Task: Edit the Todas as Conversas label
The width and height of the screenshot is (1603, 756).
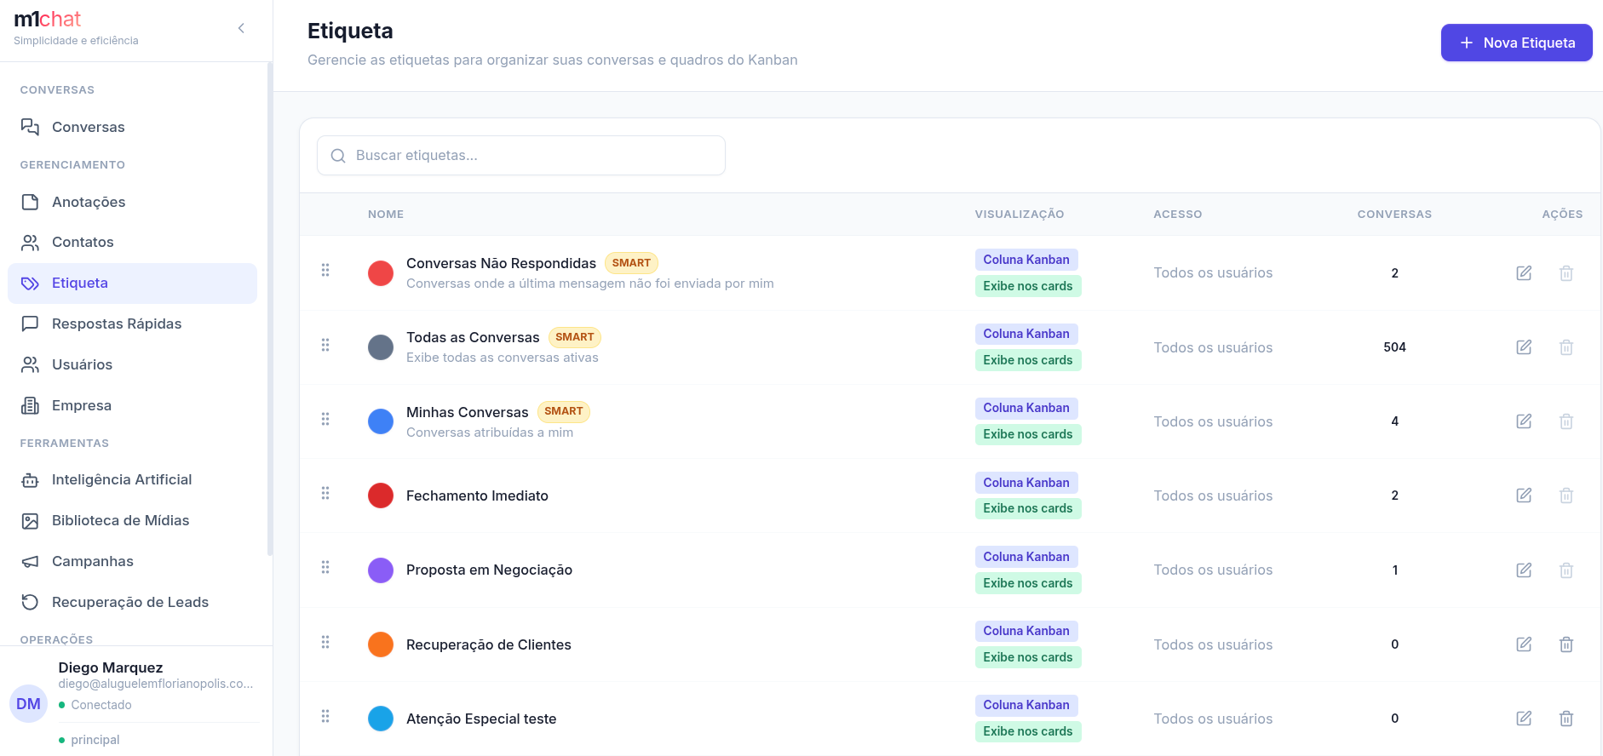Action: [1524, 347]
